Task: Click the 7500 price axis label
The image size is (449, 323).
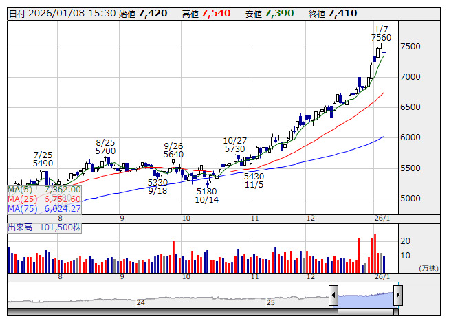Action: click(x=410, y=47)
